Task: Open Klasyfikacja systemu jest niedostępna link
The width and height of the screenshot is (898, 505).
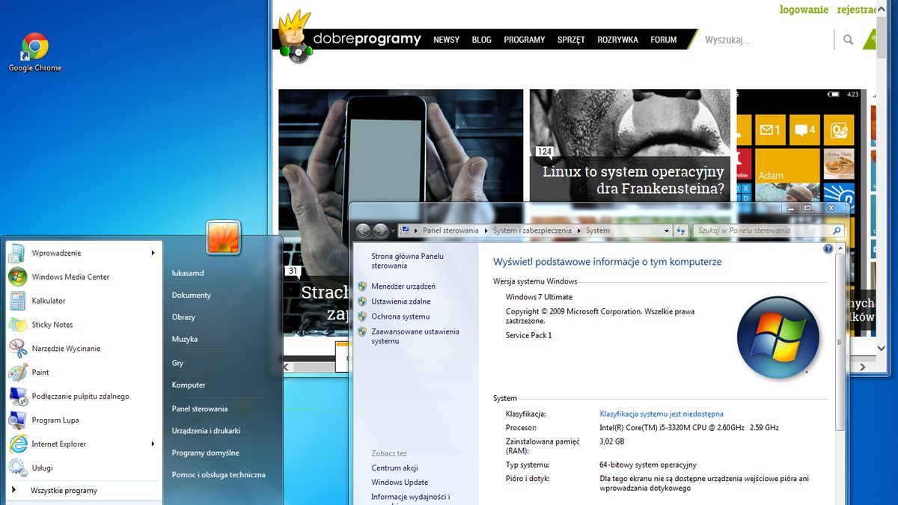Action: click(x=662, y=414)
